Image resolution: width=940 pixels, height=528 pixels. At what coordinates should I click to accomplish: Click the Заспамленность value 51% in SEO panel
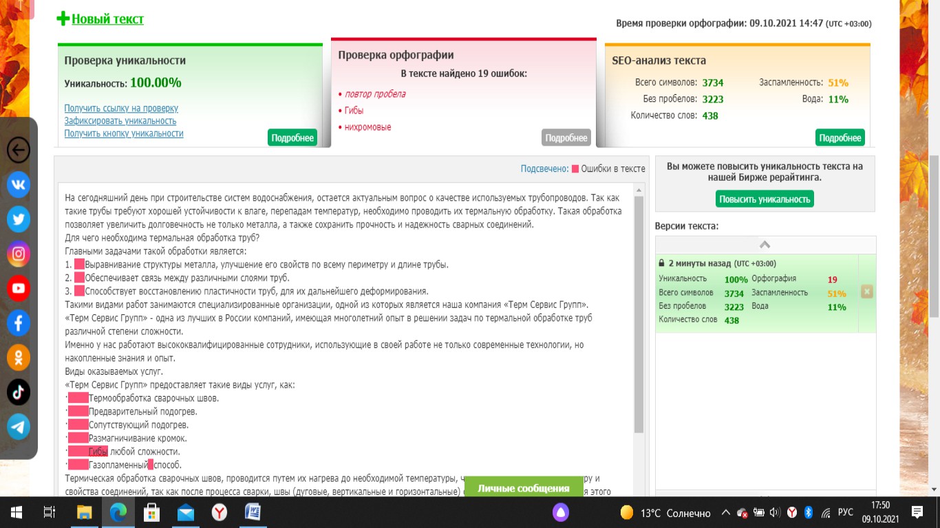point(838,83)
